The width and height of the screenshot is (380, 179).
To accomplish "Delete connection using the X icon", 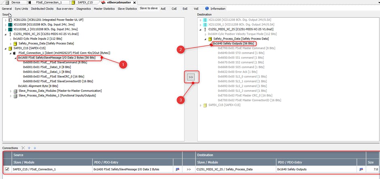I will click(23, 148).
